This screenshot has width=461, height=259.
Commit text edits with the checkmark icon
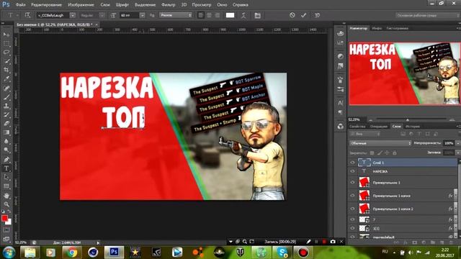[304, 15]
